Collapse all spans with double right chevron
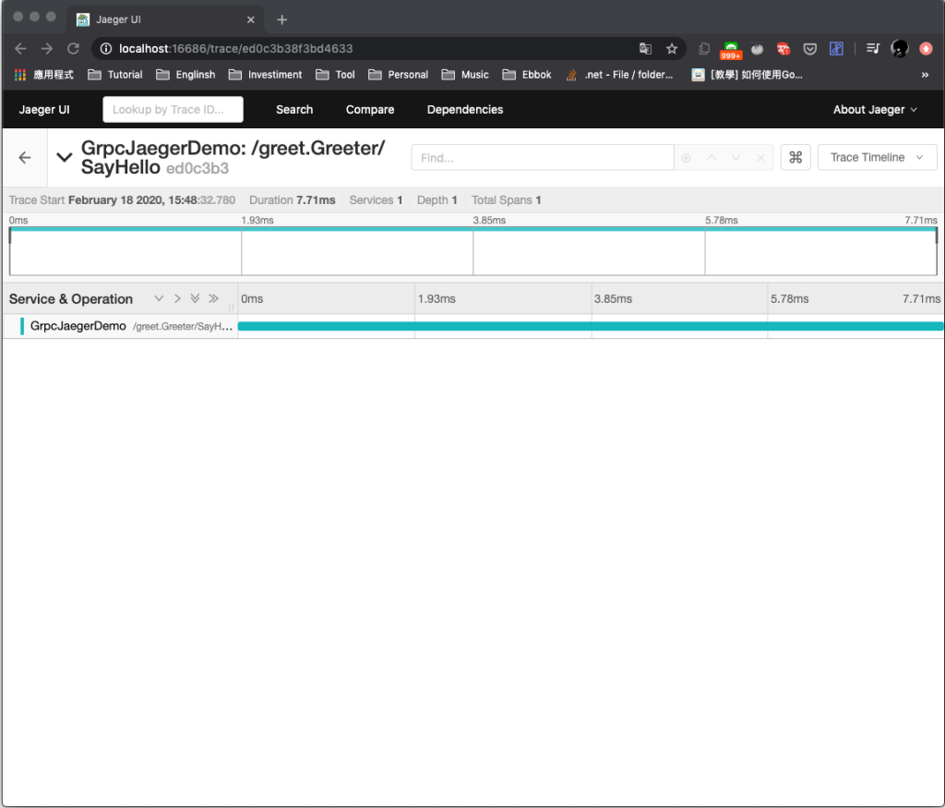Viewport: 945px width, 808px height. [x=213, y=298]
